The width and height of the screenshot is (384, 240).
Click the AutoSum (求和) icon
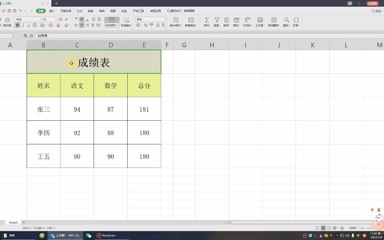tap(207, 20)
